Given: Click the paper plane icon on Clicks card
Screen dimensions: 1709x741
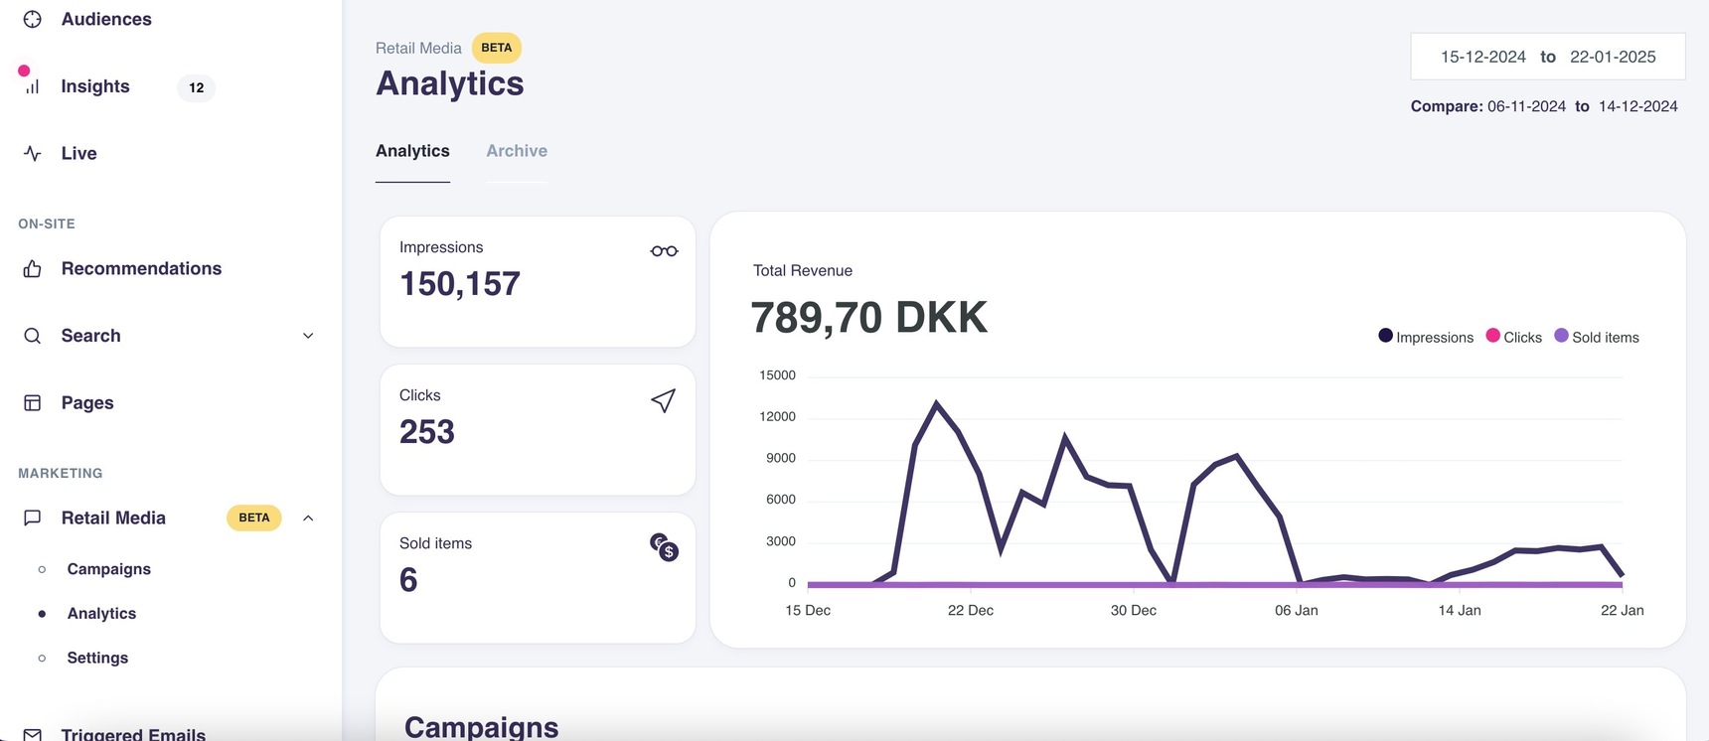Looking at the screenshot, I should pyautogui.click(x=663, y=400).
